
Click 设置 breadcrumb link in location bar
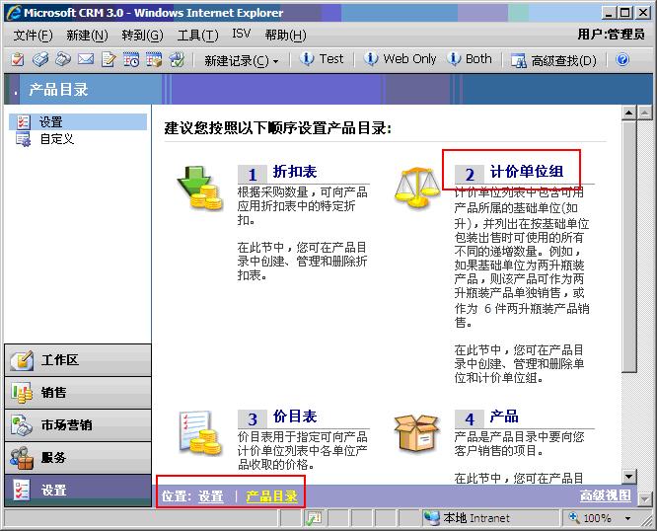point(211,496)
